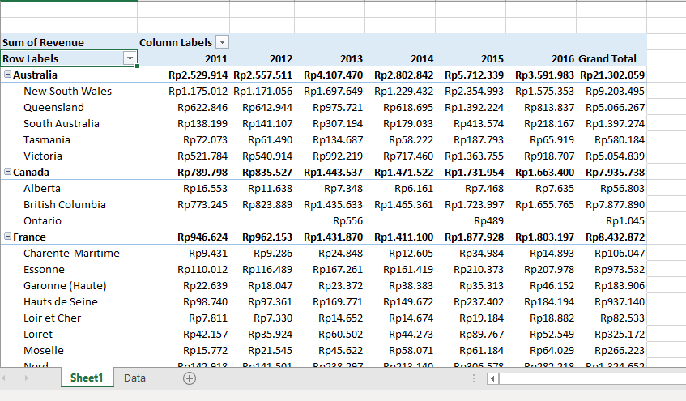Click the Australia Grand Total value

pyautogui.click(x=612, y=75)
